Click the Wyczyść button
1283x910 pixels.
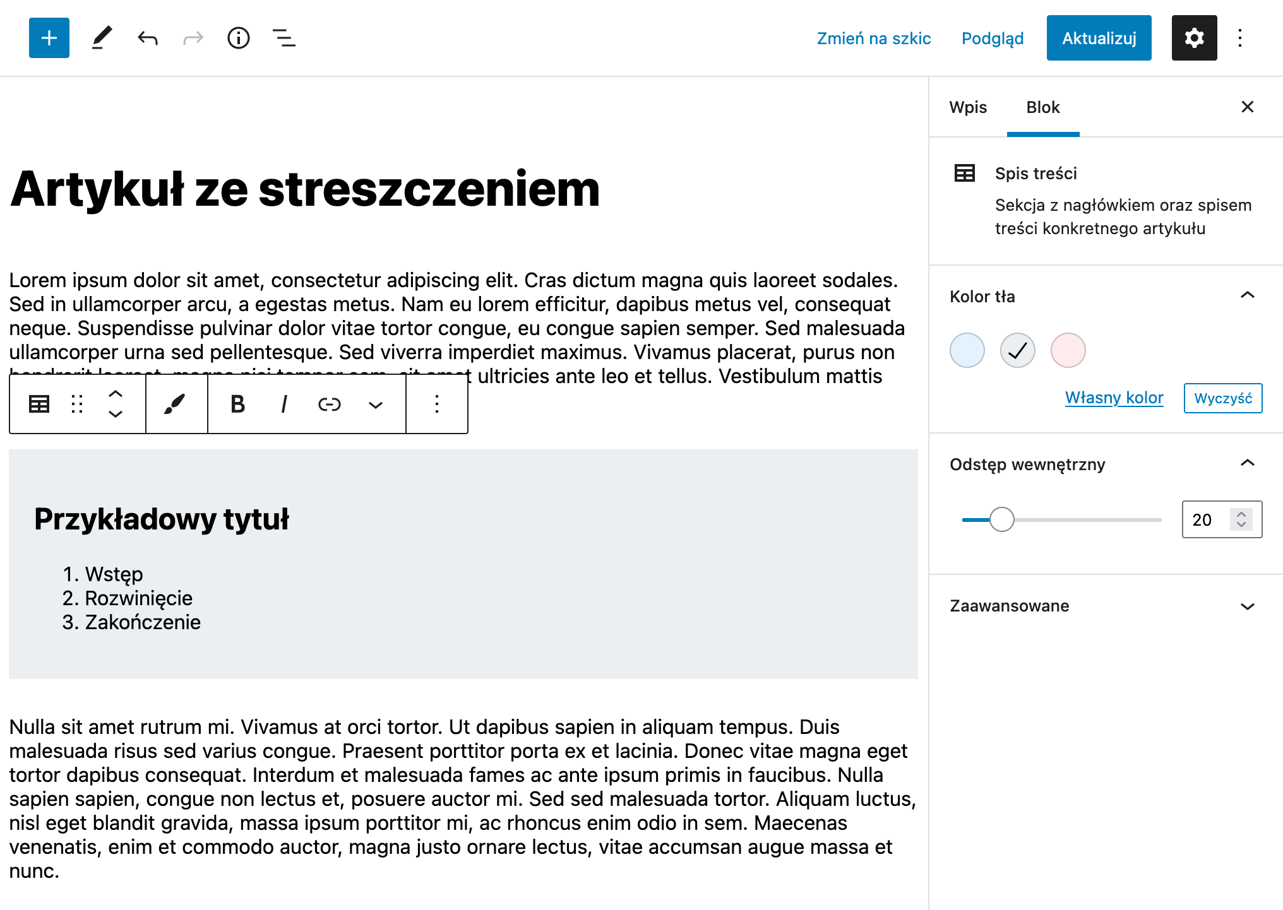(x=1223, y=398)
